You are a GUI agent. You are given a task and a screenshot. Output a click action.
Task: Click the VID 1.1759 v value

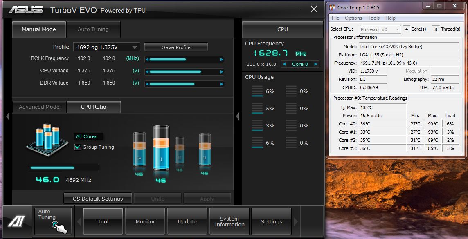tap(373, 71)
